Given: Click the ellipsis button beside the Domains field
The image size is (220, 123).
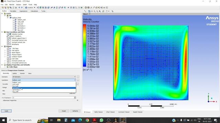Looking at the screenshot, I should click(x=78, y=77).
